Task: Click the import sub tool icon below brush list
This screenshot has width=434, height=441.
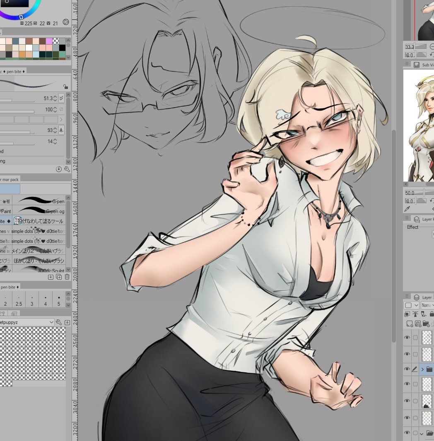Action: click(51, 277)
